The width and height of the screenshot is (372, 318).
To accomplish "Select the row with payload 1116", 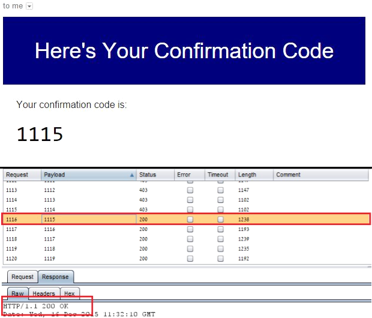I will (x=186, y=229).
